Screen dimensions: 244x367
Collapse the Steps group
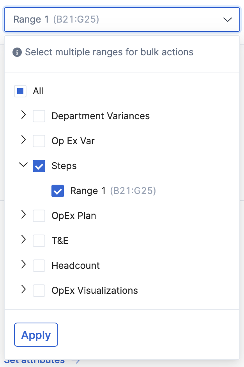[x=23, y=165]
